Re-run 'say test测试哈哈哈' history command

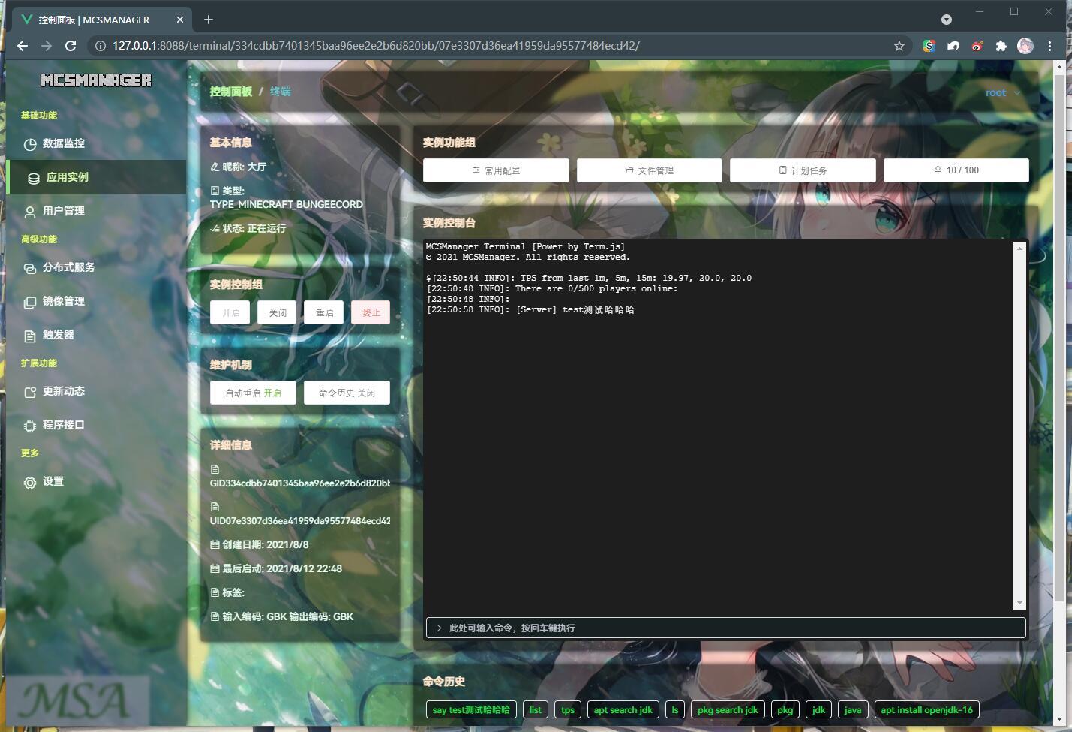click(x=471, y=709)
